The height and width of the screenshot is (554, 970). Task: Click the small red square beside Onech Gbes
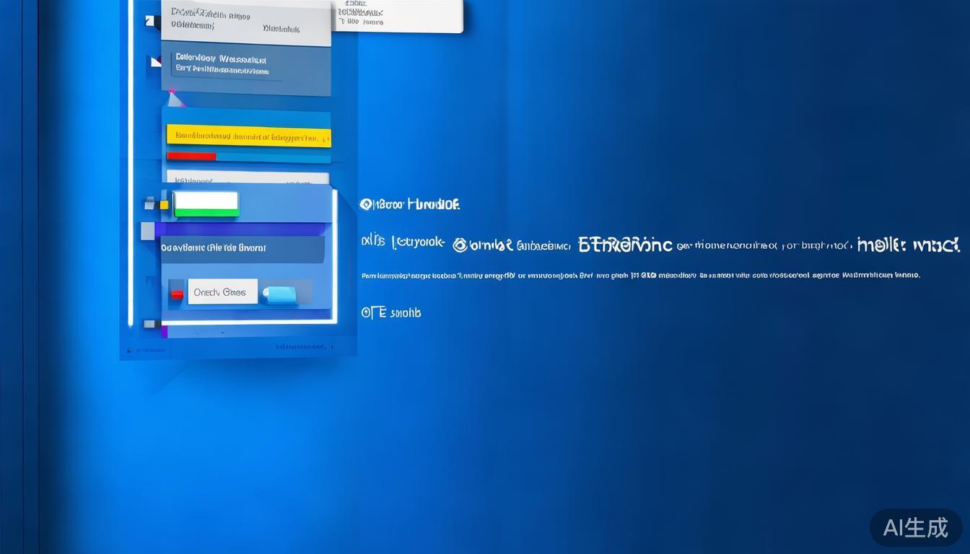click(177, 294)
